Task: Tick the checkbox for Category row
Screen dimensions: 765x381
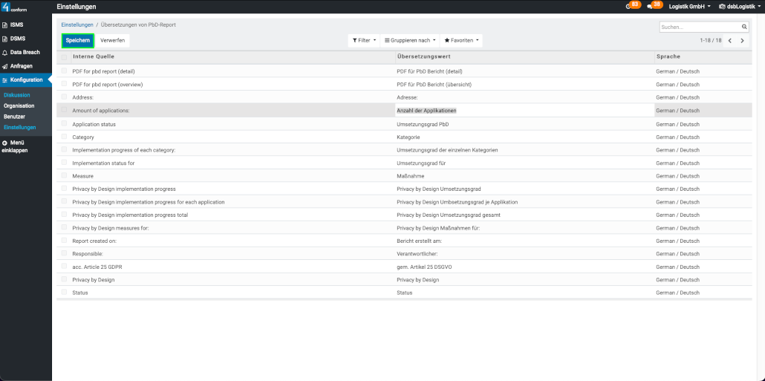Action: tap(64, 137)
